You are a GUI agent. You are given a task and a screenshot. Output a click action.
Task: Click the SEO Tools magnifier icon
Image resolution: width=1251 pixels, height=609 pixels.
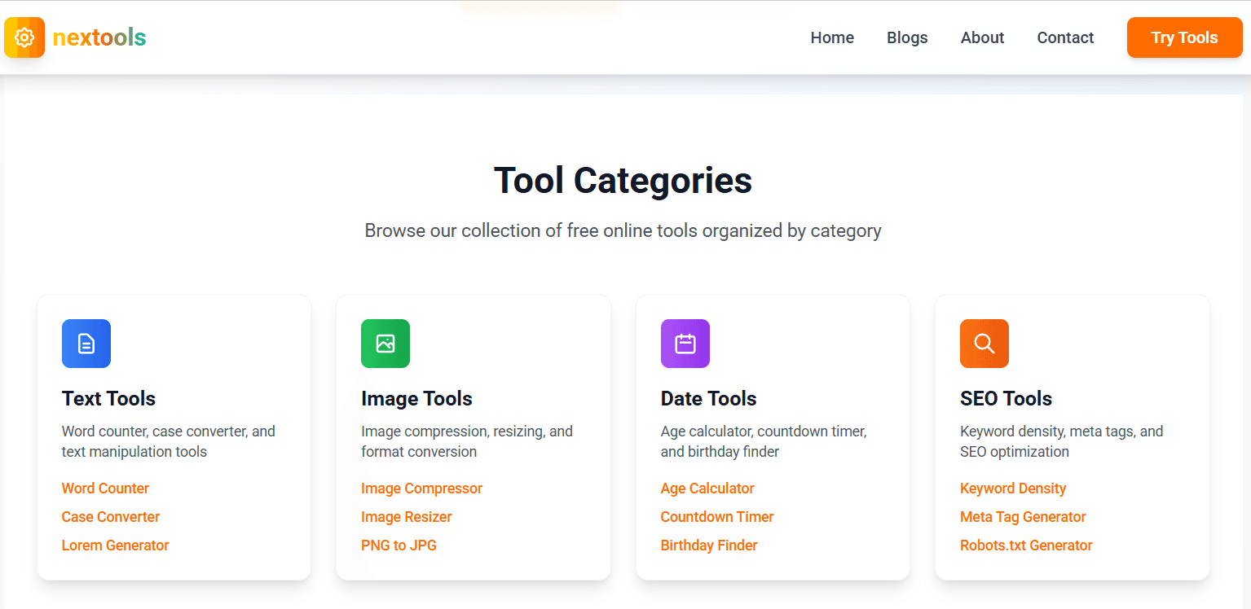[x=984, y=344]
